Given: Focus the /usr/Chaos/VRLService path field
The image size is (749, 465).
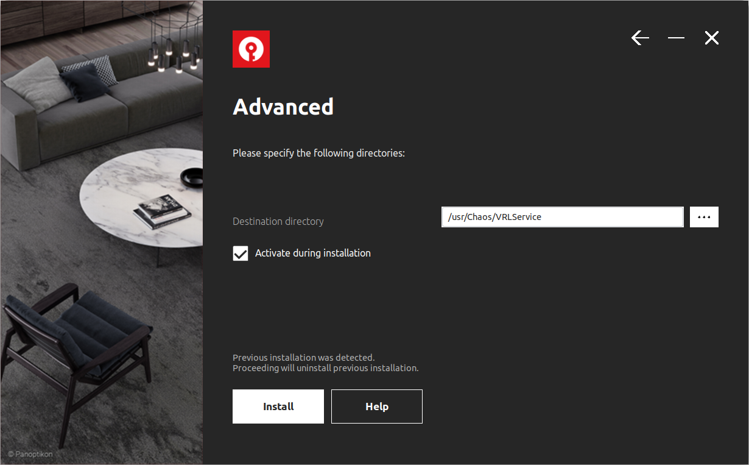Looking at the screenshot, I should pyautogui.click(x=561, y=217).
